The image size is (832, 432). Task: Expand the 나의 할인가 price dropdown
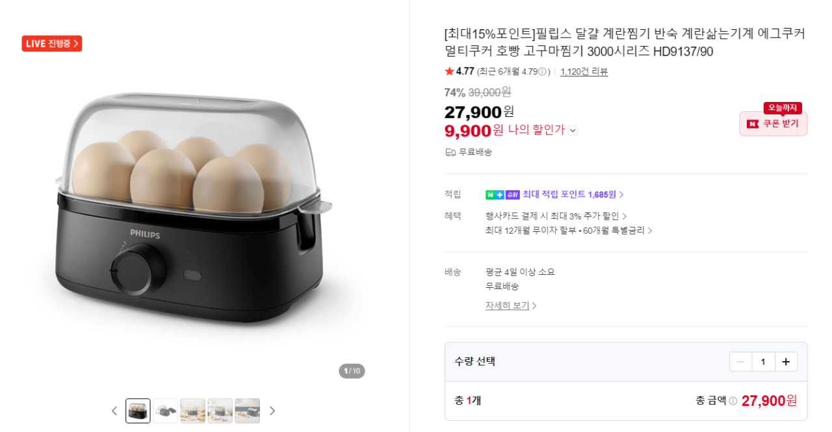pyautogui.click(x=573, y=130)
